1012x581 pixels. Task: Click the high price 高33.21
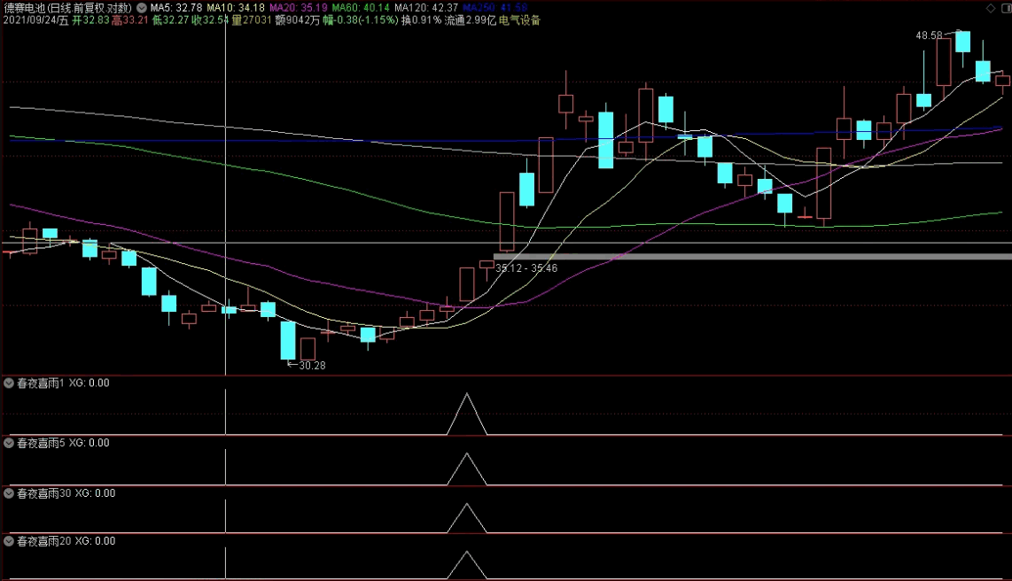coord(129,20)
